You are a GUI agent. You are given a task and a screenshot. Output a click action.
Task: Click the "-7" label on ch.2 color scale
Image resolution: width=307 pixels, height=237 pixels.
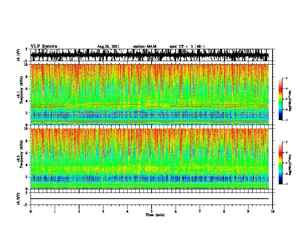(286, 184)
